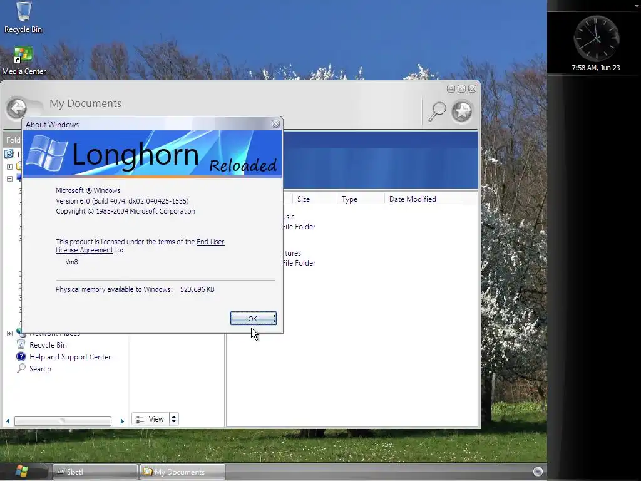641x481 pixels.
Task: Click the Back arrow in My Documents
Action: [x=17, y=108]
